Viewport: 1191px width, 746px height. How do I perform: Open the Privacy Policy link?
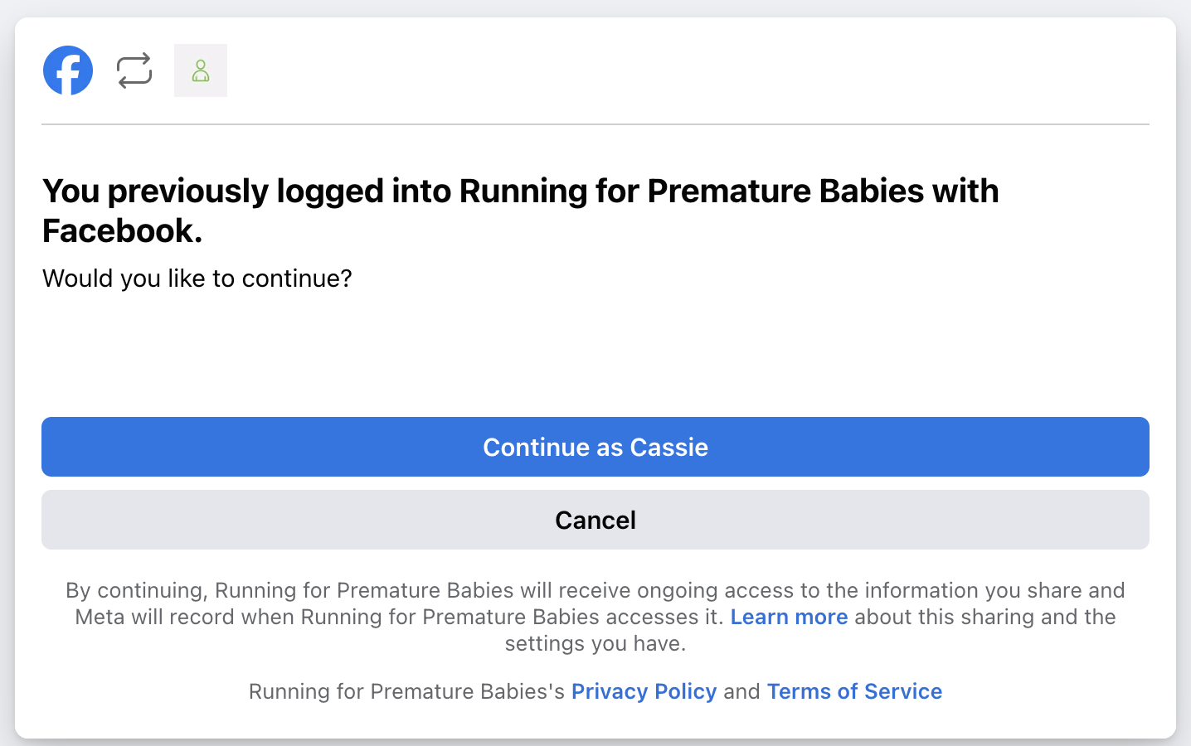tap(644, 691)
